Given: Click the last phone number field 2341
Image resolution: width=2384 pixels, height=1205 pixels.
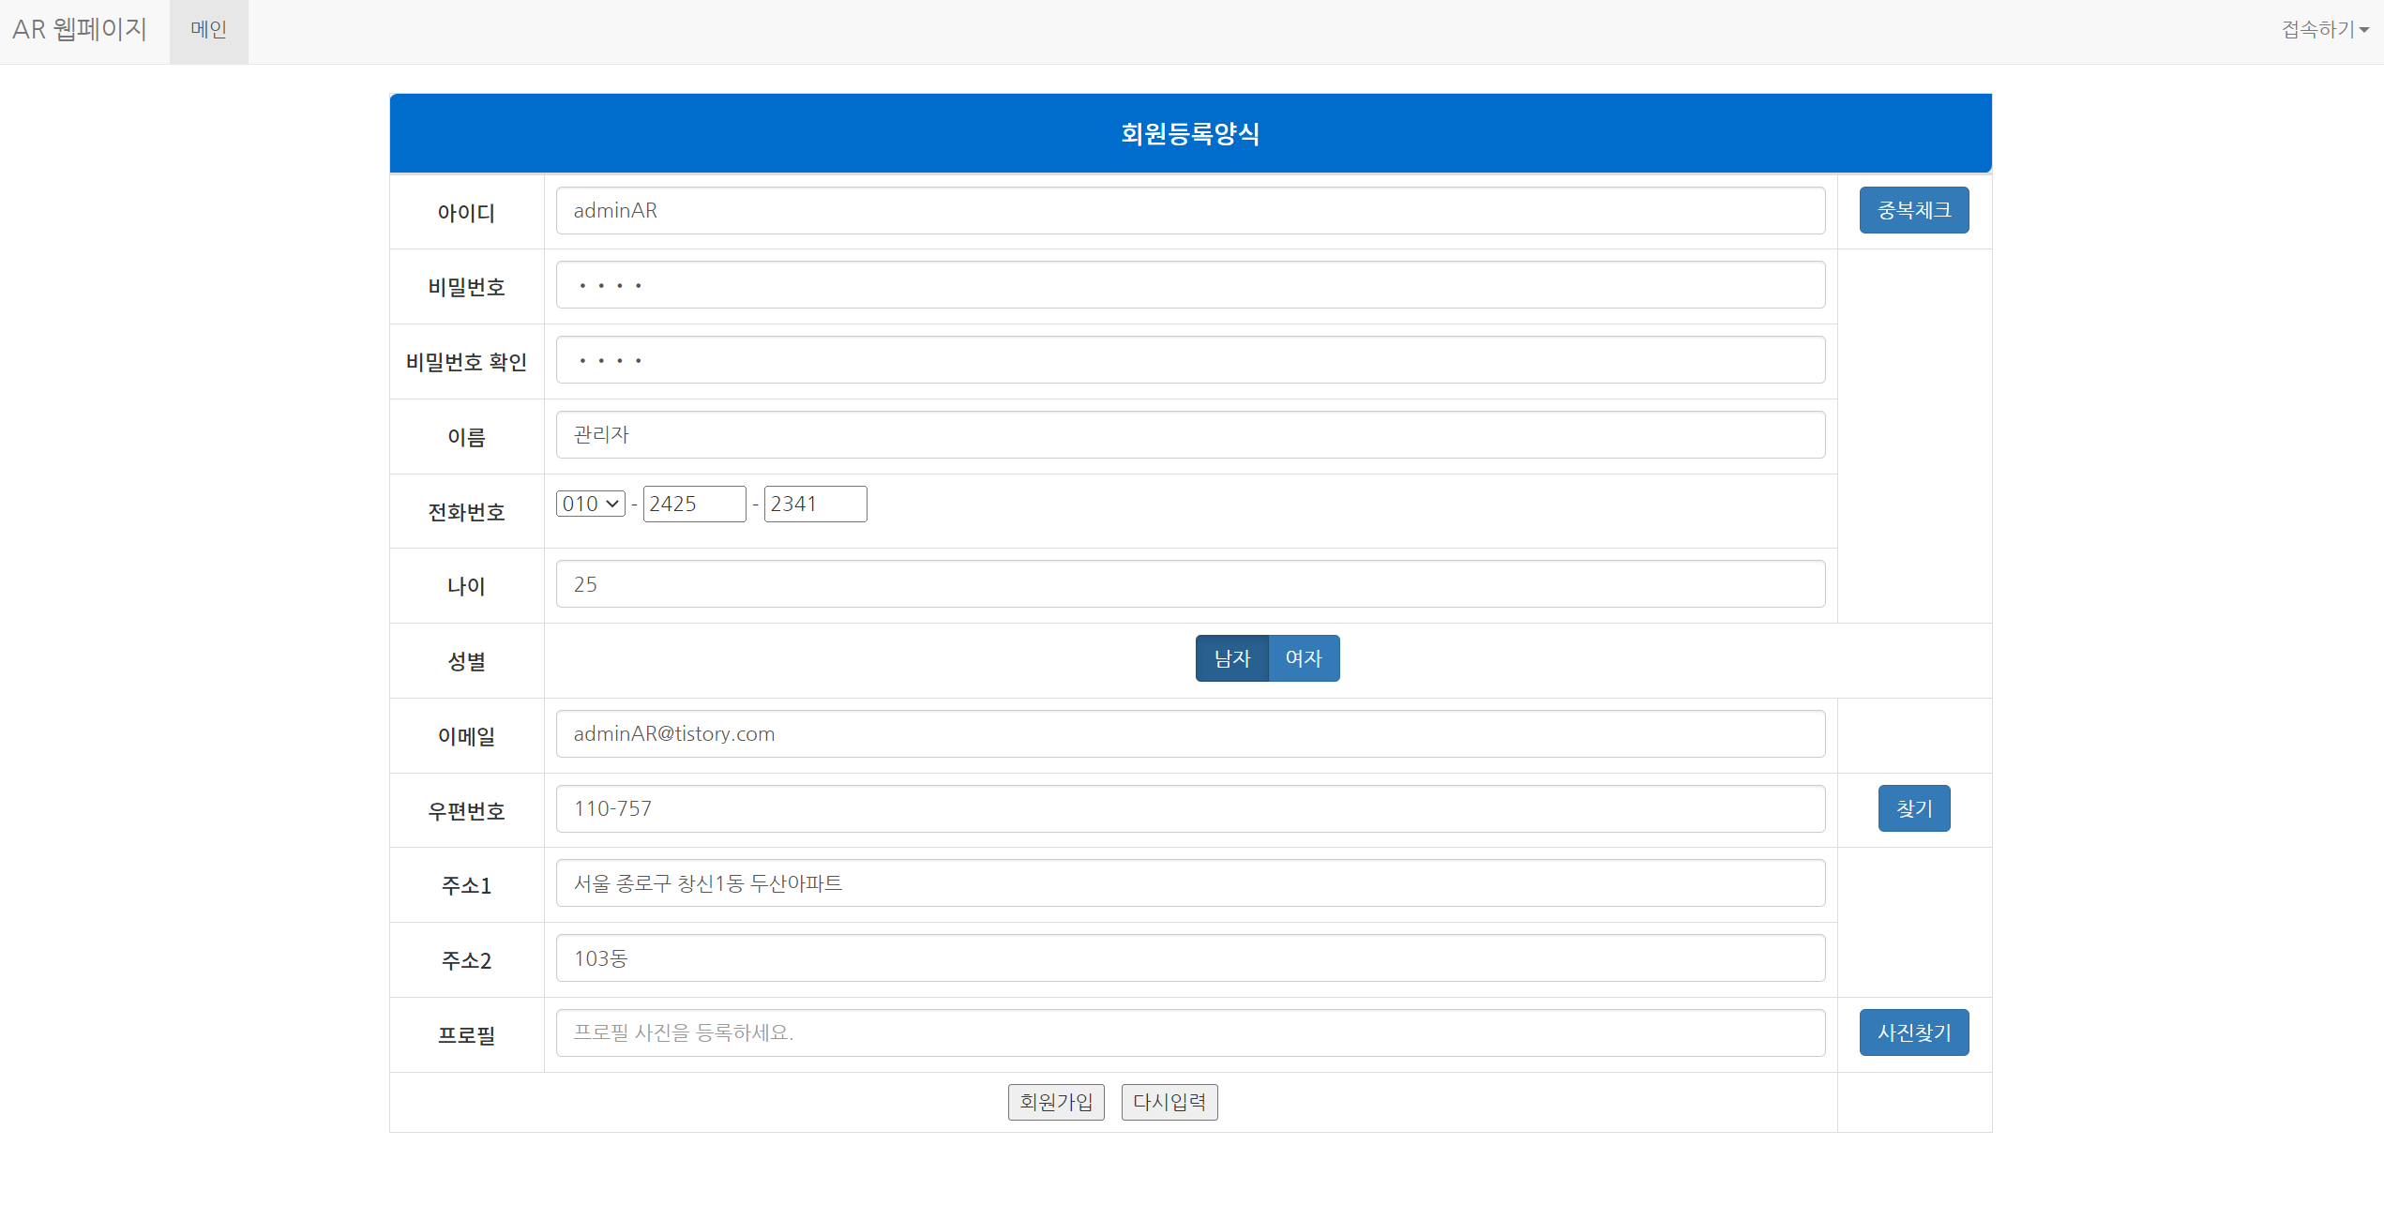Looking at the screenshot, I should 815,504.
